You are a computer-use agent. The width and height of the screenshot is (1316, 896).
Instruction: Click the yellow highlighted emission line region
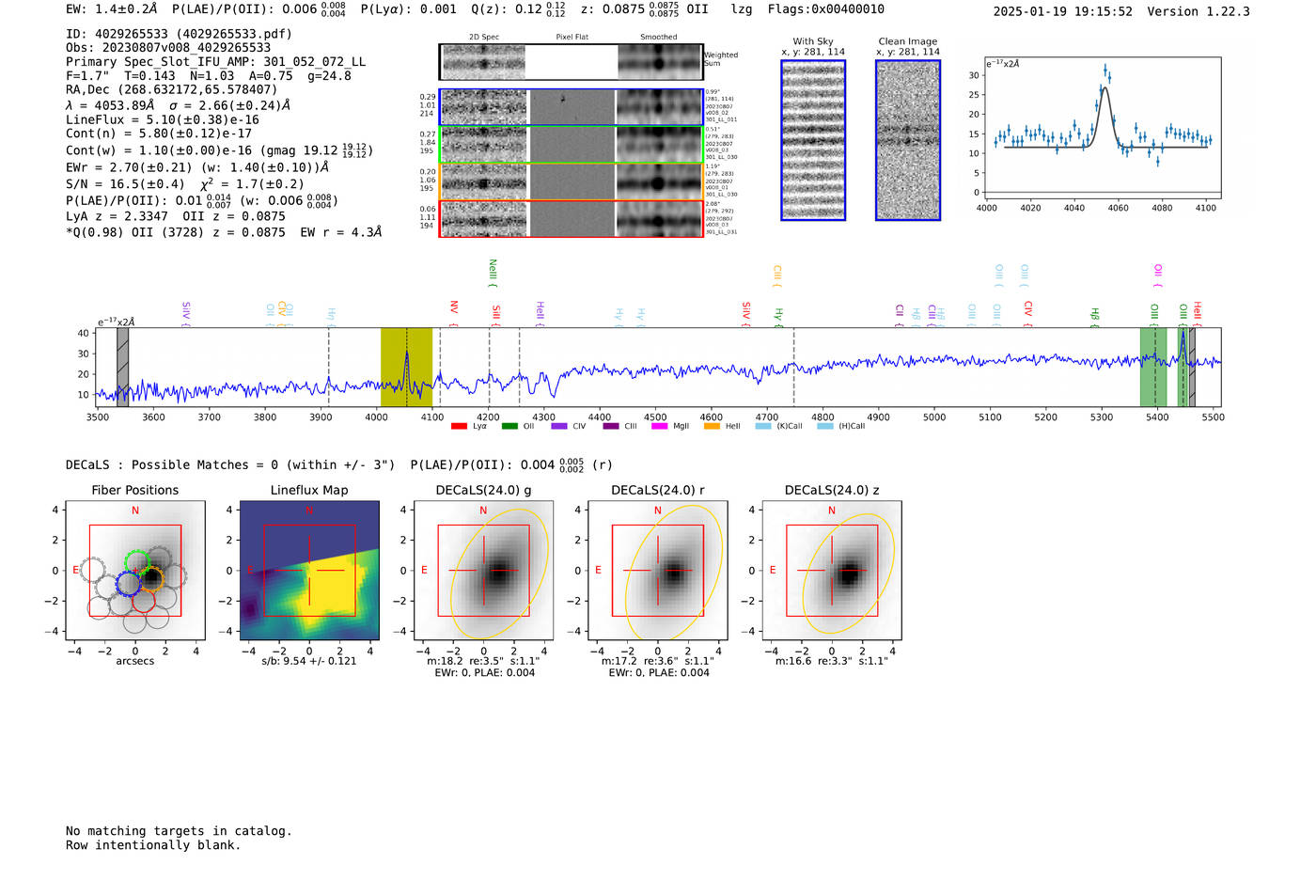pos(406,367)
